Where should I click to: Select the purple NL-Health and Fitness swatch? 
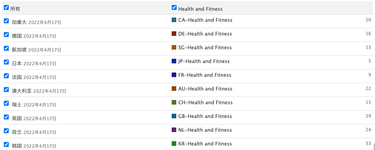pyautogui.click(x=174, y=130)
